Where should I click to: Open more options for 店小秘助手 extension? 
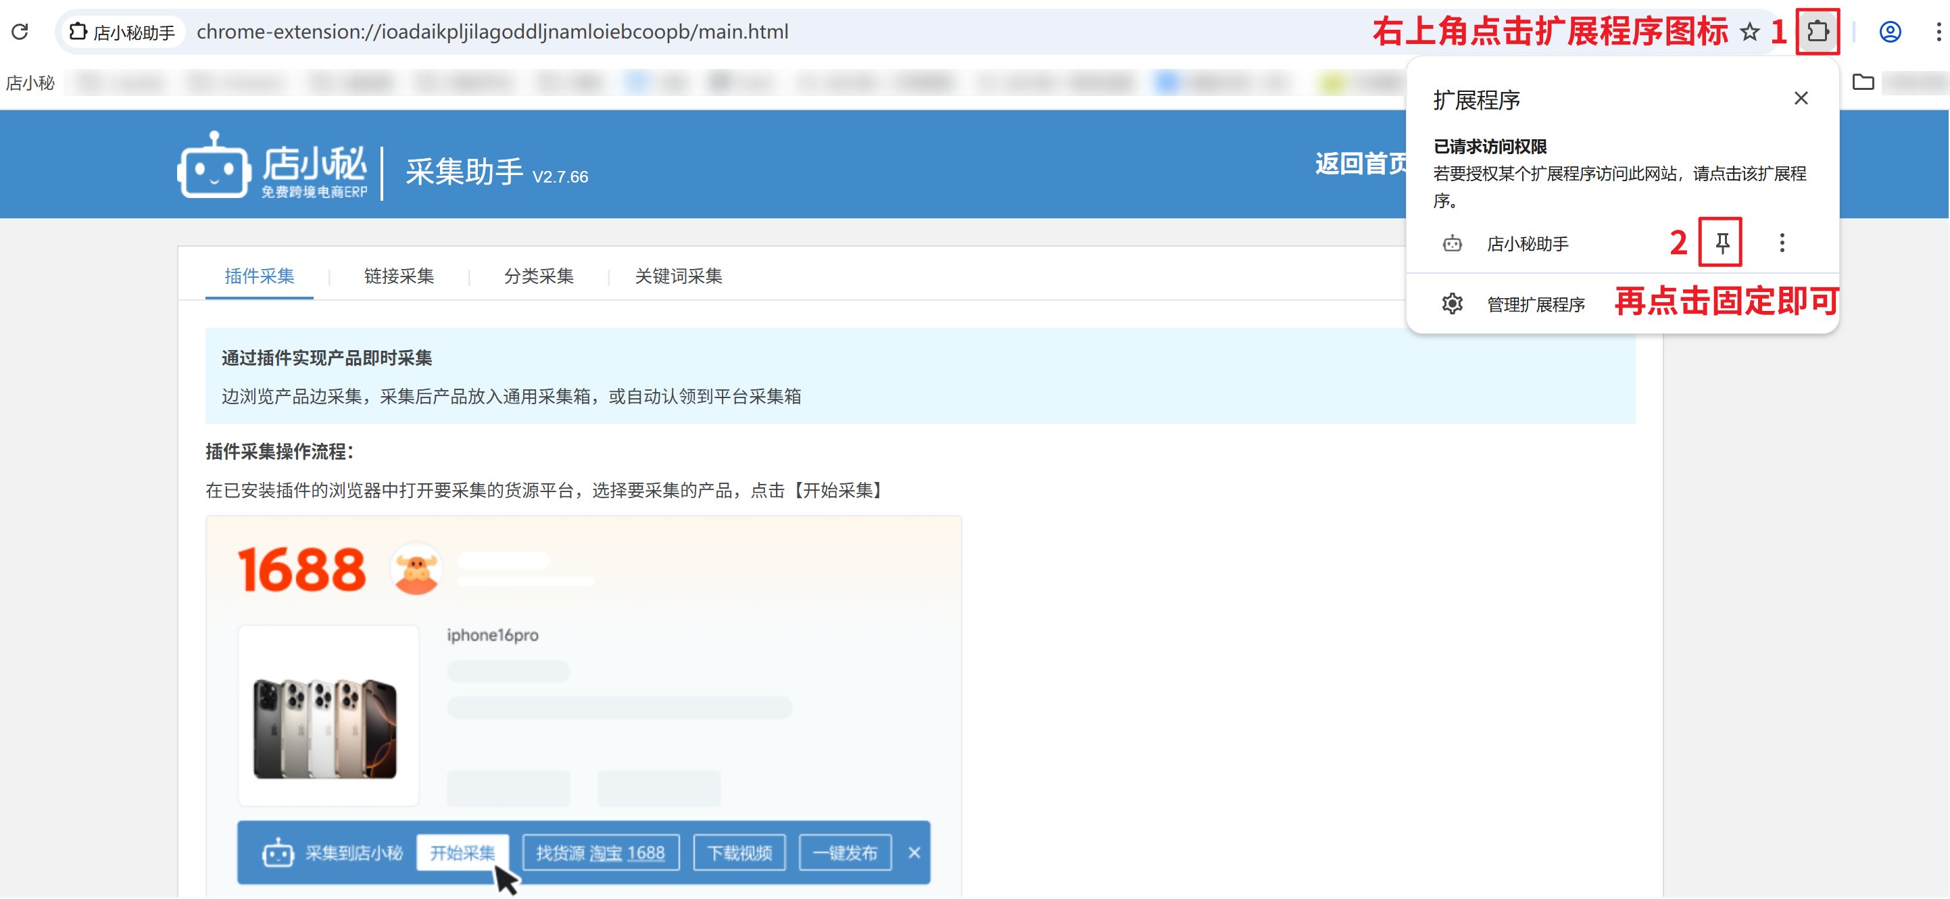(x=1781, y=243)
